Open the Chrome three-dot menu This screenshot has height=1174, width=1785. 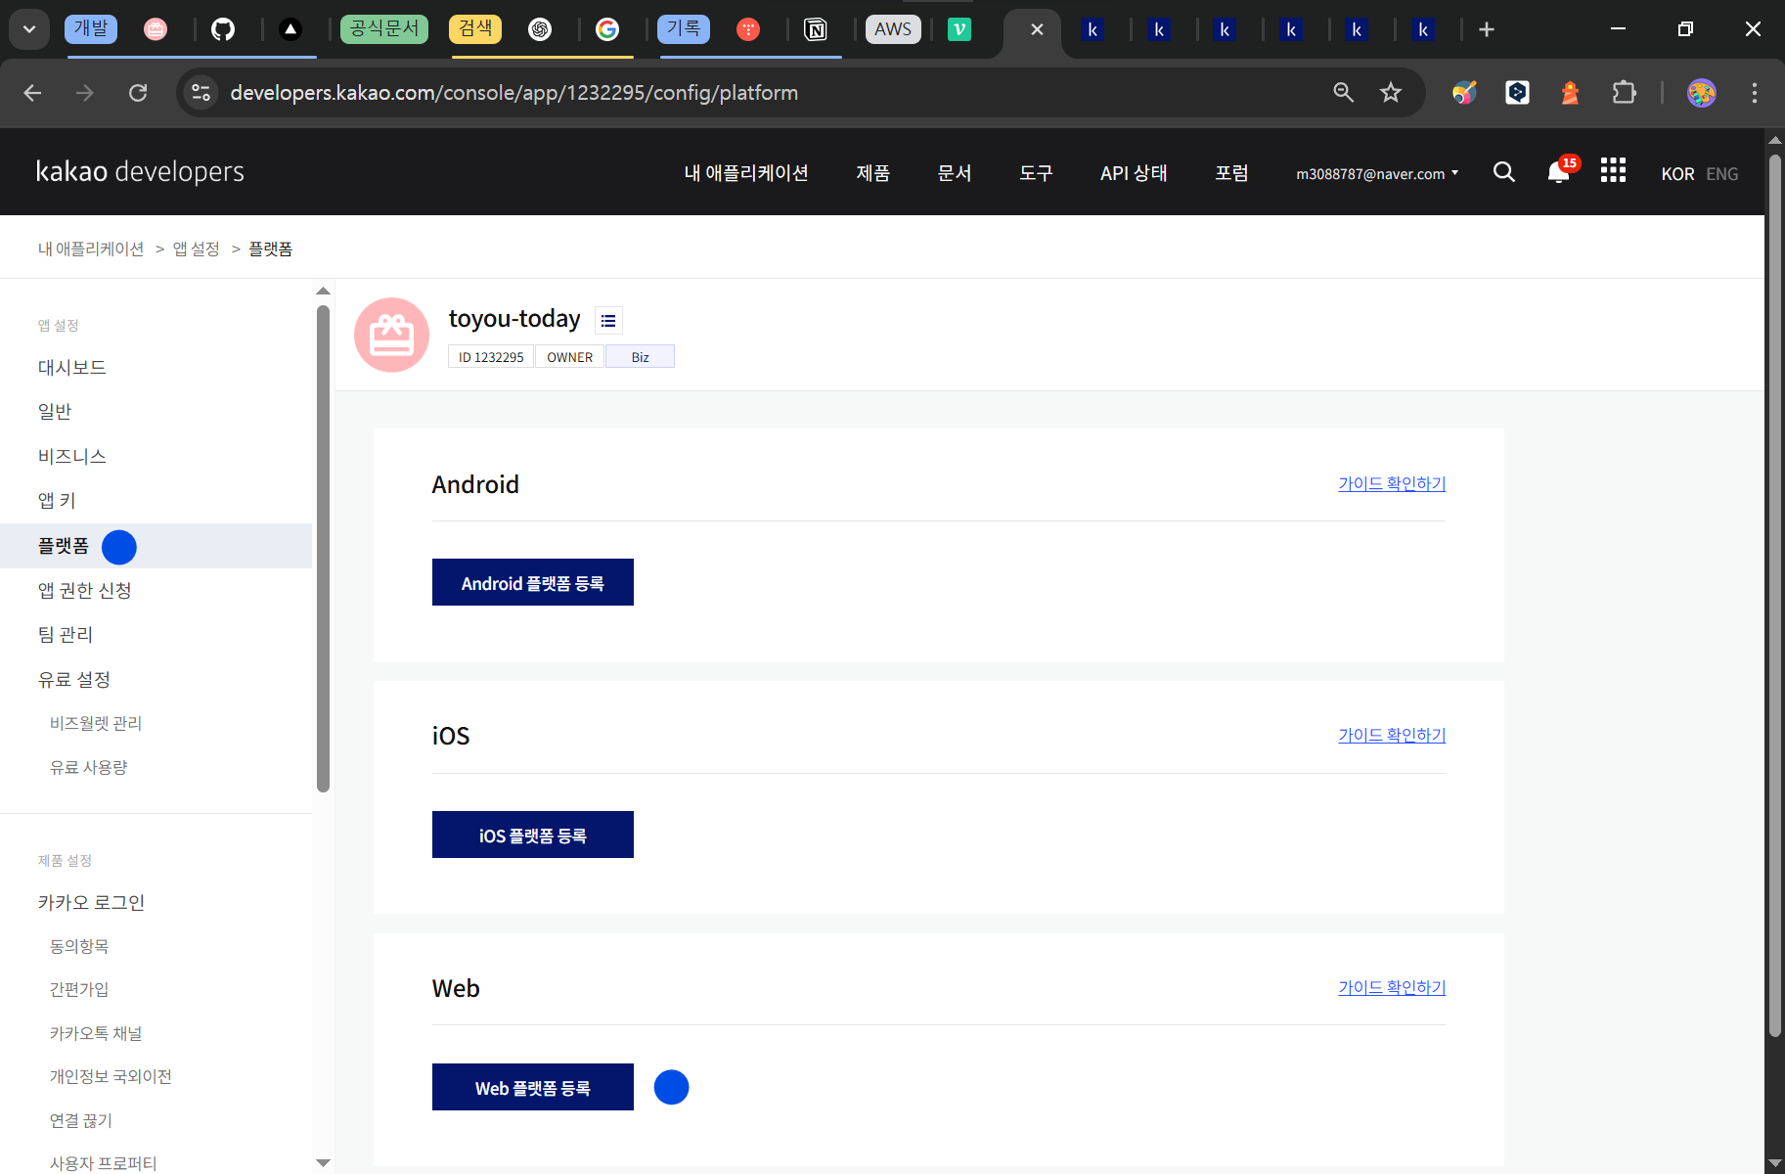tap(1755, 93)
